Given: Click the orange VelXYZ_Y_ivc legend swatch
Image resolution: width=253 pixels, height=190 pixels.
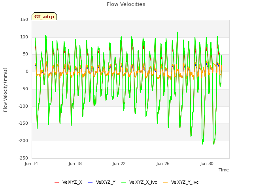Looking at the screenshot, I should pyautogui.click(x=166, y=183).
